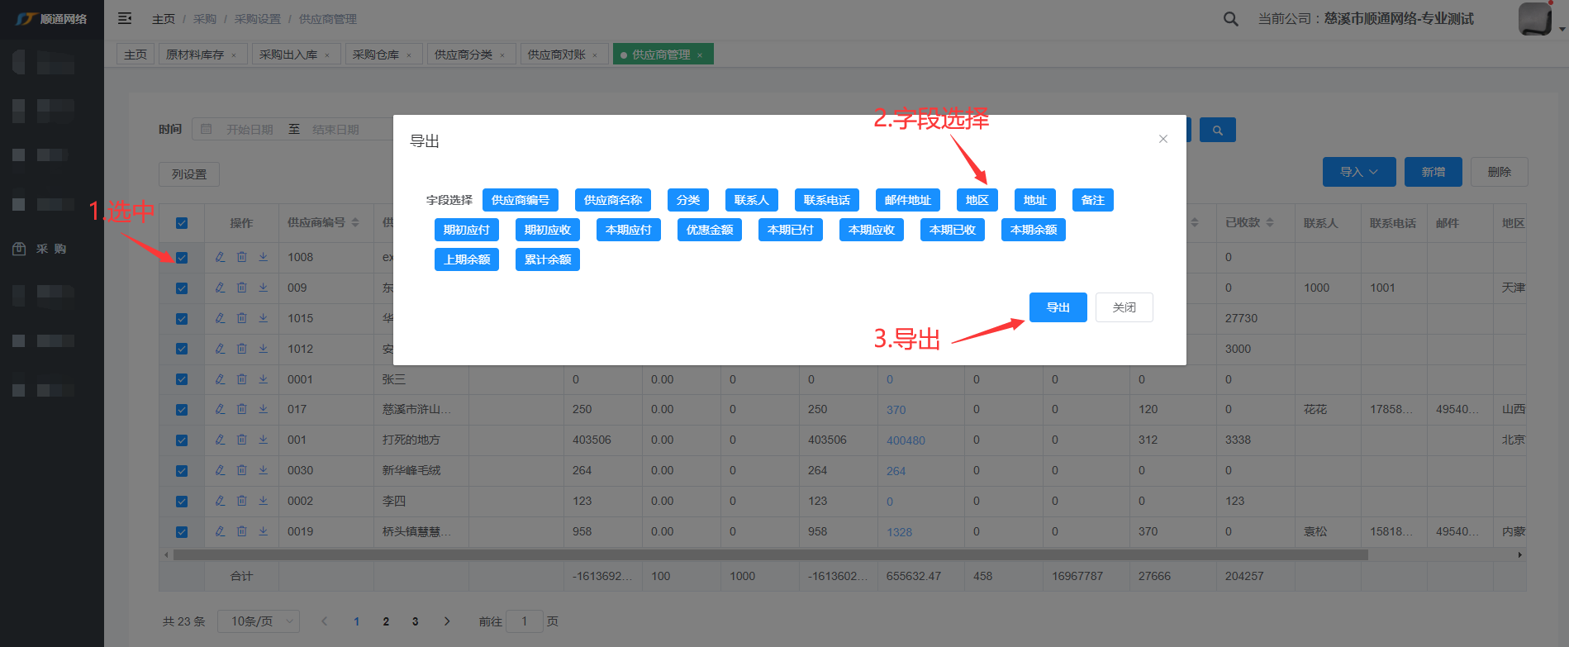Image resolution: width=1569 pixels, height=647 pixels.
Task: Click the blue search button beside filters
Action: pos(1217,130)
